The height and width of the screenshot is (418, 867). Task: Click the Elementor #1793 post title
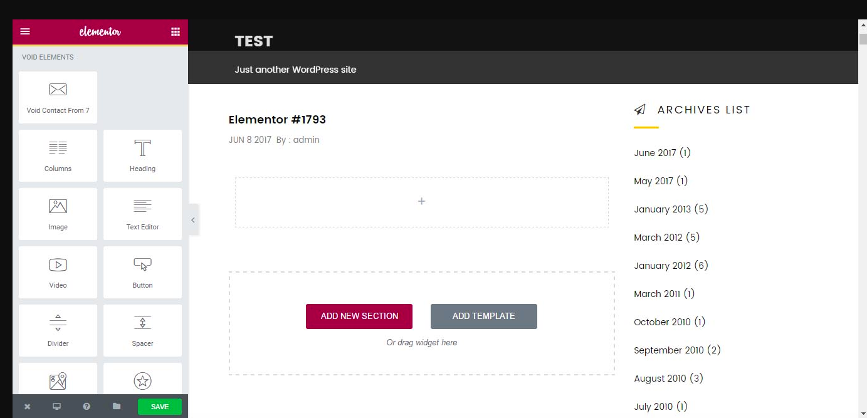[x=277, y=120]
